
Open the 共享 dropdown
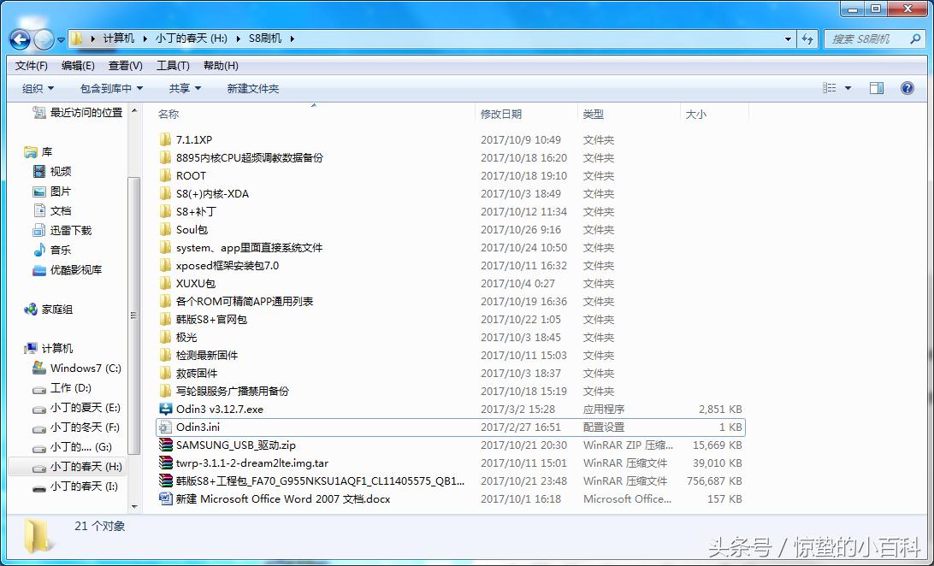pyautogui.click(x=185, y=88)
